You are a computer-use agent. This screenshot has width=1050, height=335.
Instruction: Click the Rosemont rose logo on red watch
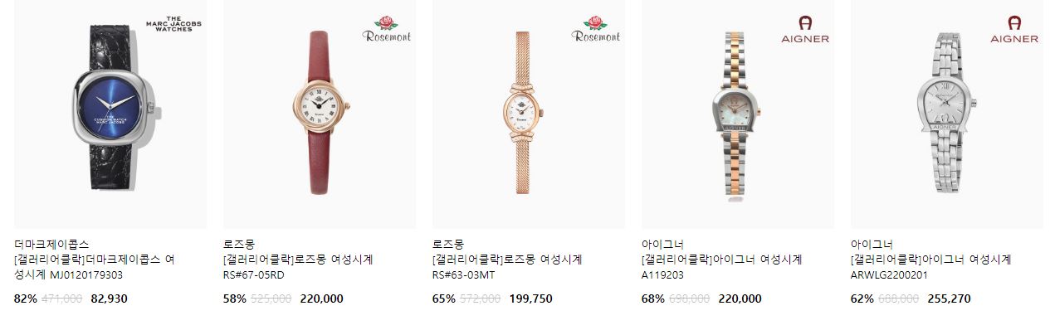point(387,28)
